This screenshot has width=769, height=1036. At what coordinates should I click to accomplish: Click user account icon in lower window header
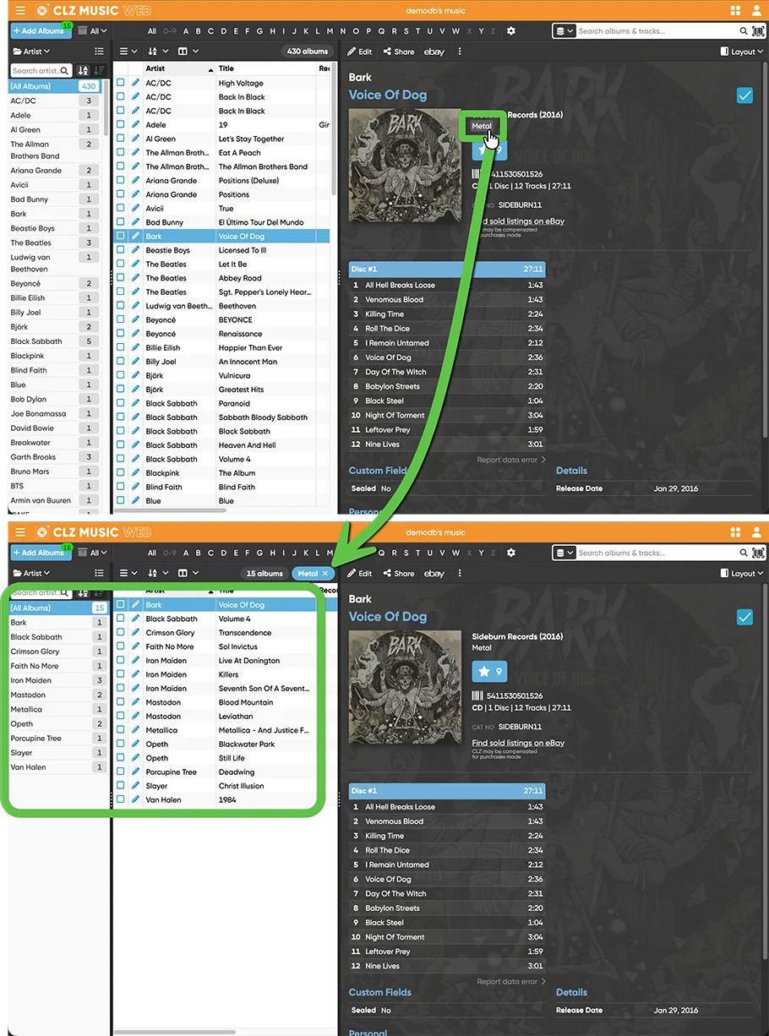click(x=757, y=532)
